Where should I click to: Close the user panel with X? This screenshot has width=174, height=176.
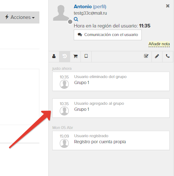click(168, 6)
